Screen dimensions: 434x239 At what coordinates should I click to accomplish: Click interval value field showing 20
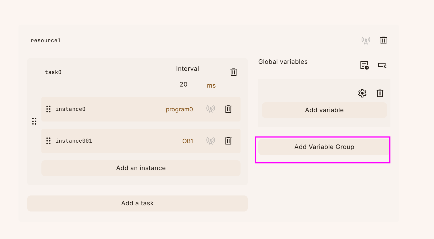coord(184,84)
